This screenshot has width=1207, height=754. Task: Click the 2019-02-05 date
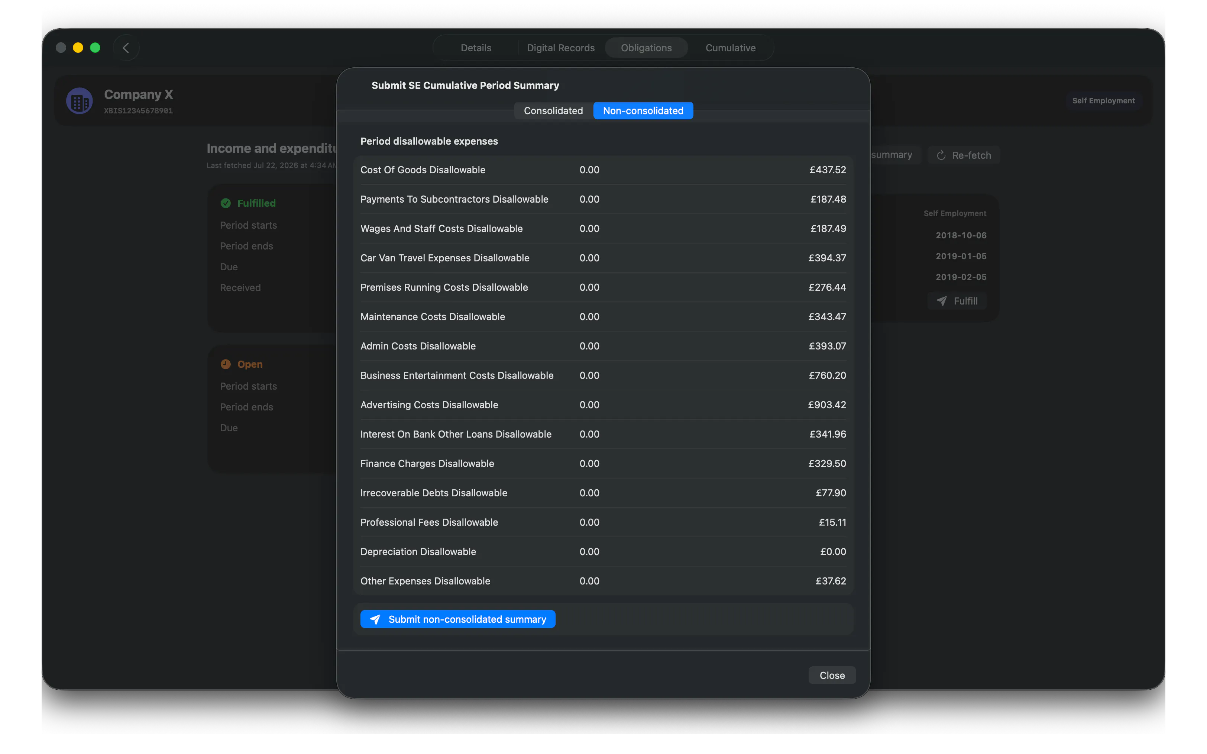click(960, 277)
